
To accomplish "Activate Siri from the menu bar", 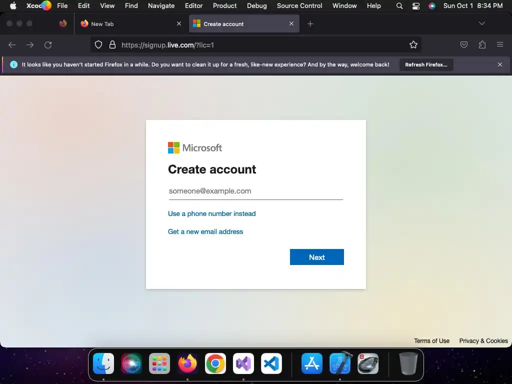I will (x=432, y=6).
